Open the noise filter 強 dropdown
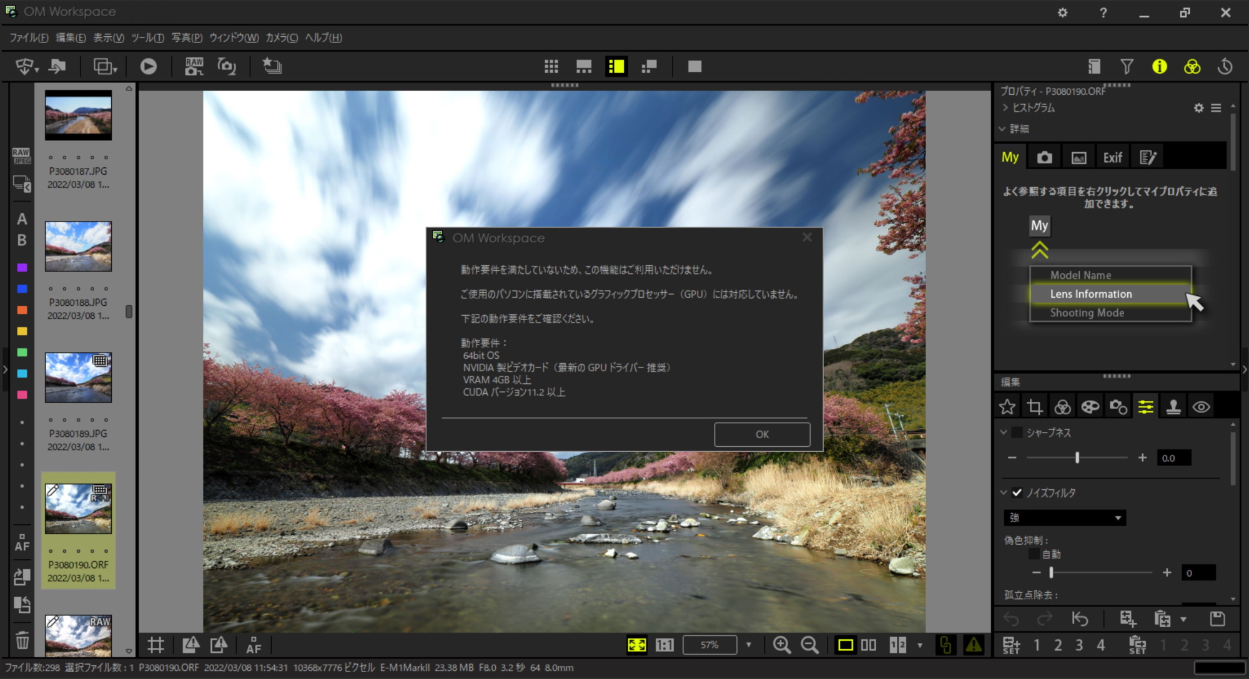 tap(1065, 517)
